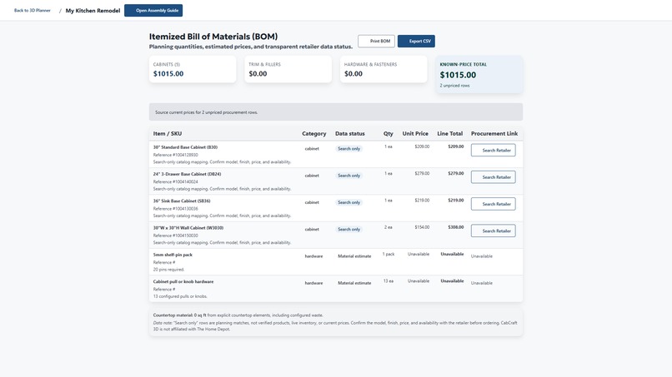
Task: Click the Trim & Fillers summary card
Action: tap(288, 69)
